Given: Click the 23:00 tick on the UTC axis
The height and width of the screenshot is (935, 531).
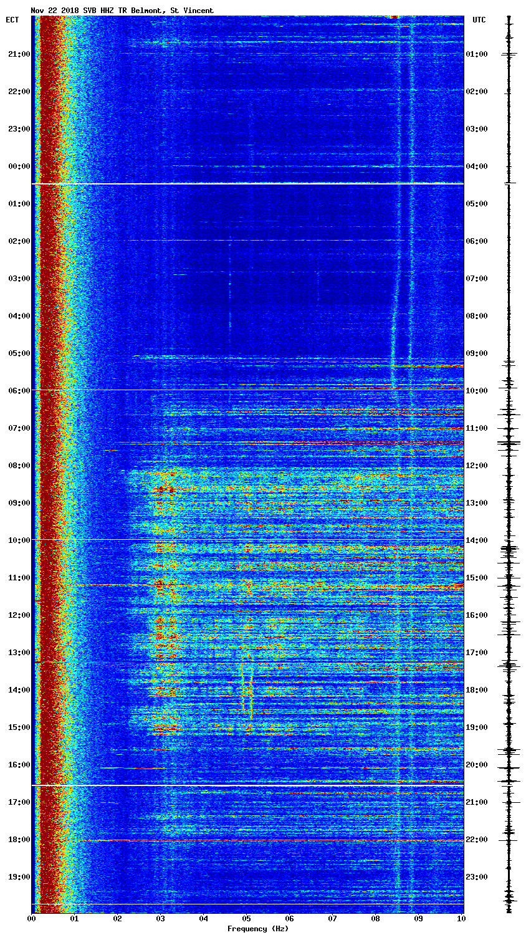Looking at the screenshot, I should click(x=477, y=877).
